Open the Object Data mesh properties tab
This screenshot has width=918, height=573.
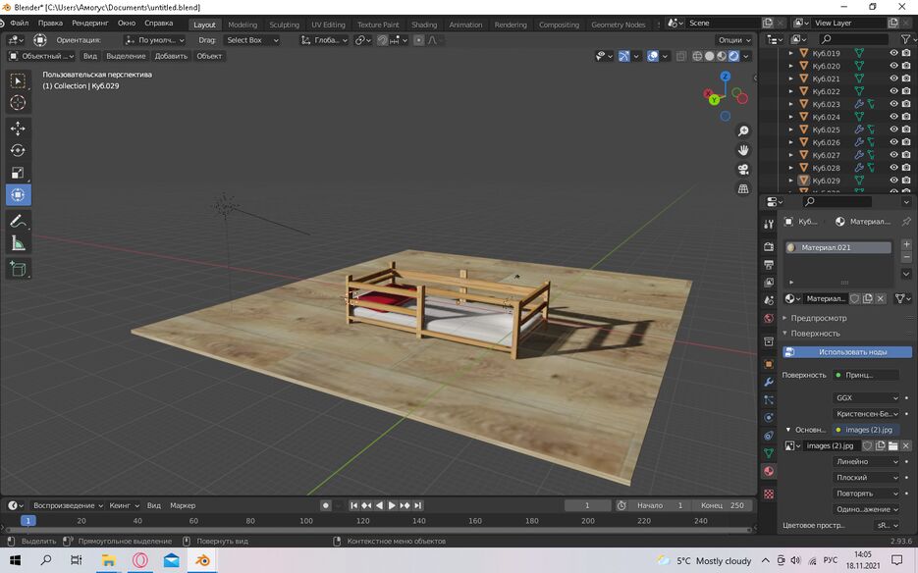(769, 453)
